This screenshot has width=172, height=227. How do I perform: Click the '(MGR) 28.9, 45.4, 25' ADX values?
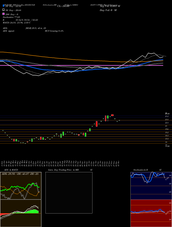pos(36,28)
